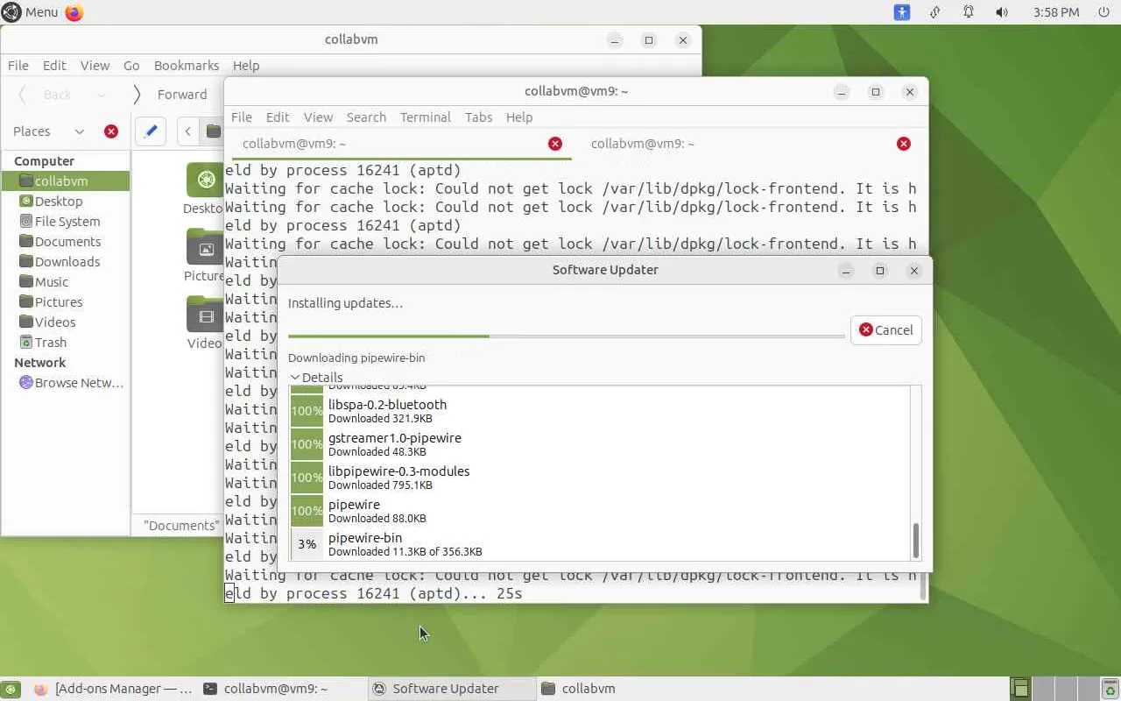Open the Trash icon in bottom panel
The width and height of the screenshot is (1121, 701).
(x=1110, y=688)
